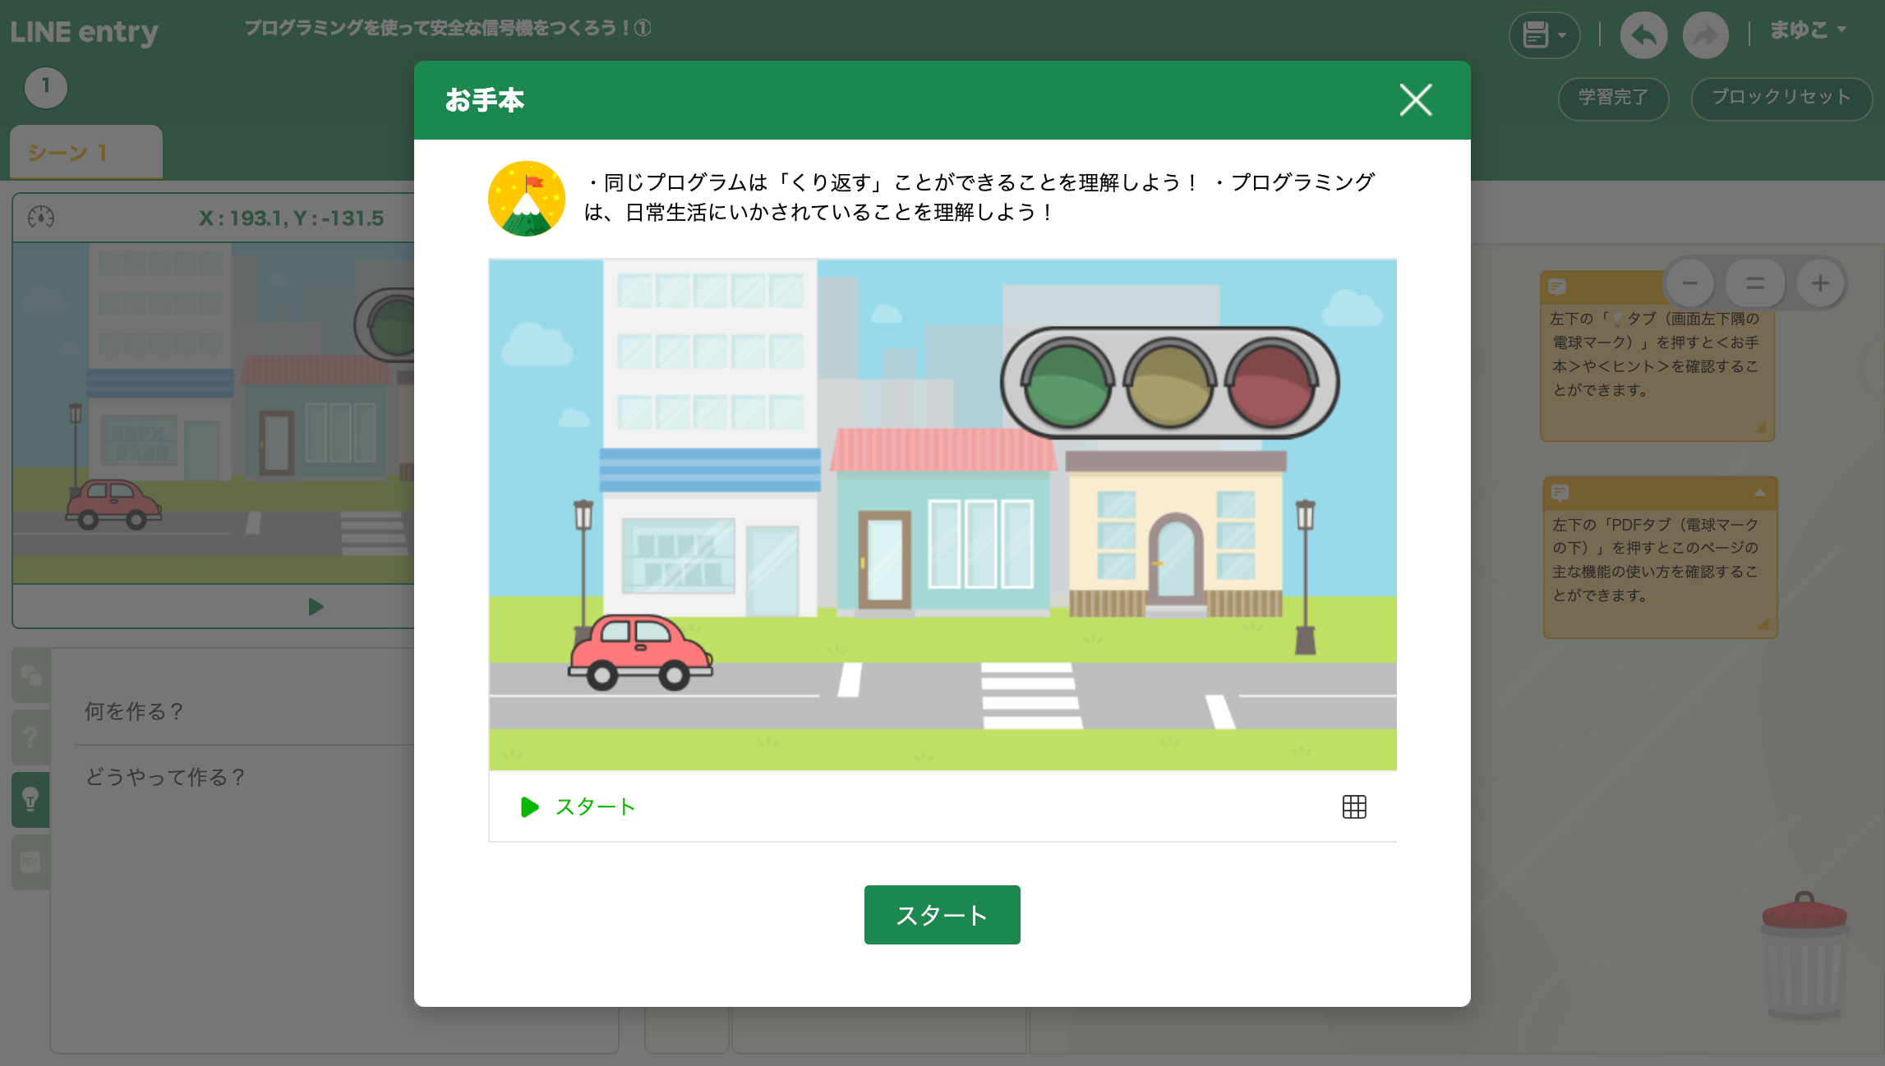Select the どうやって作る？ item
This screenshot has width=1885, height=1066.
(165, 777)
